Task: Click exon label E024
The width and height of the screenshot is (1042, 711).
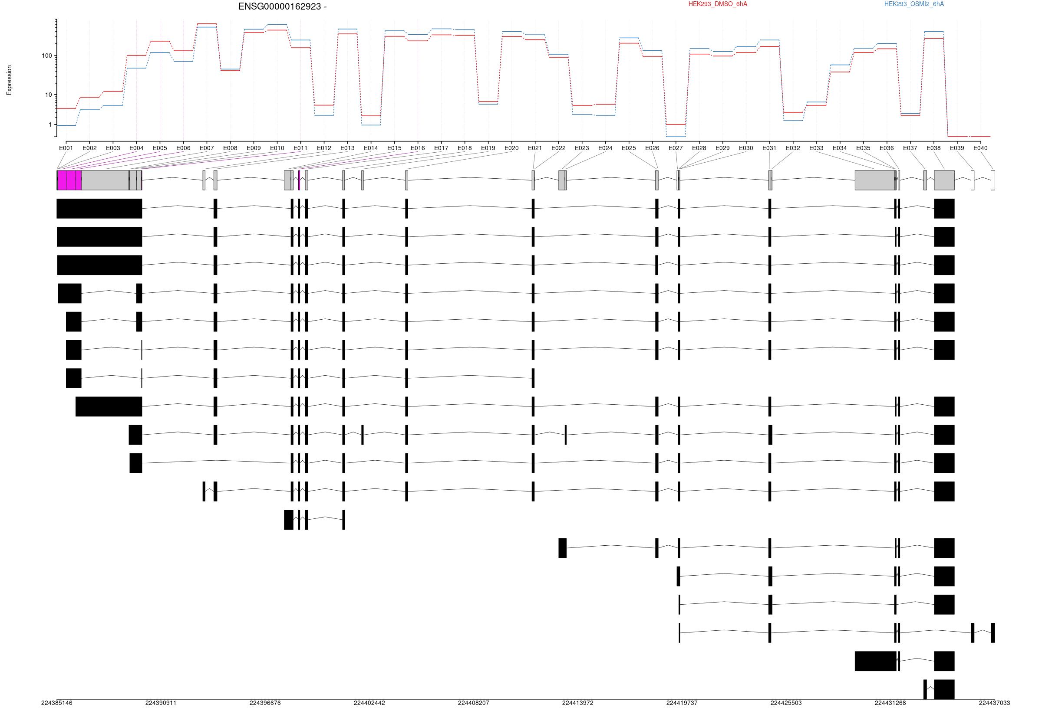Action: [x=605, y=148]
